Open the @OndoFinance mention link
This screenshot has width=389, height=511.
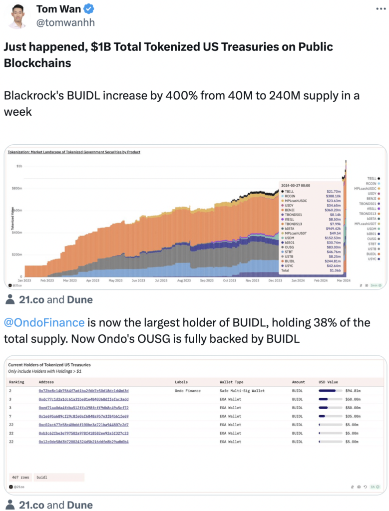[44, 323]
